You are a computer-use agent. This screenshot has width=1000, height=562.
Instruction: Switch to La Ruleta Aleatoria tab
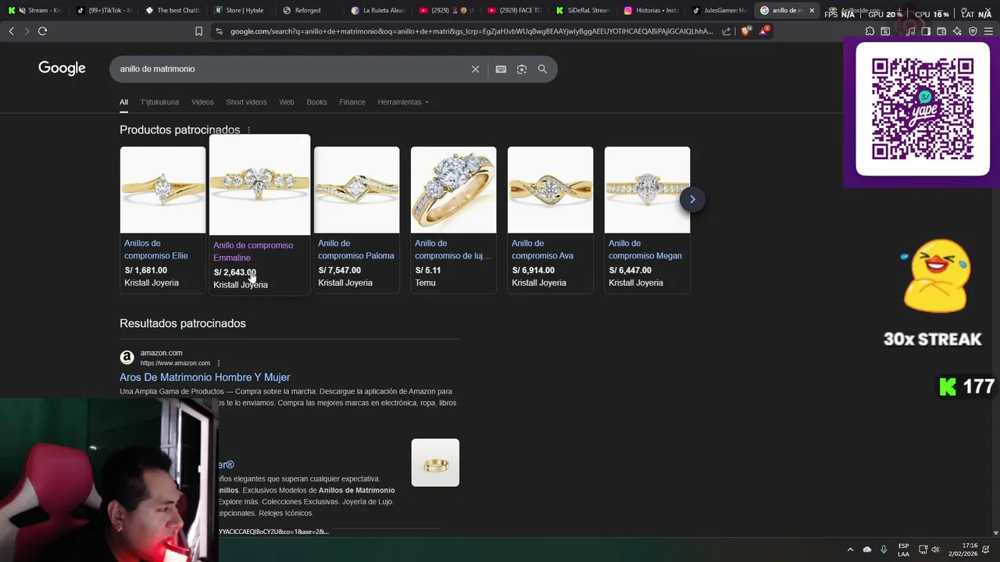click(377, 10)
